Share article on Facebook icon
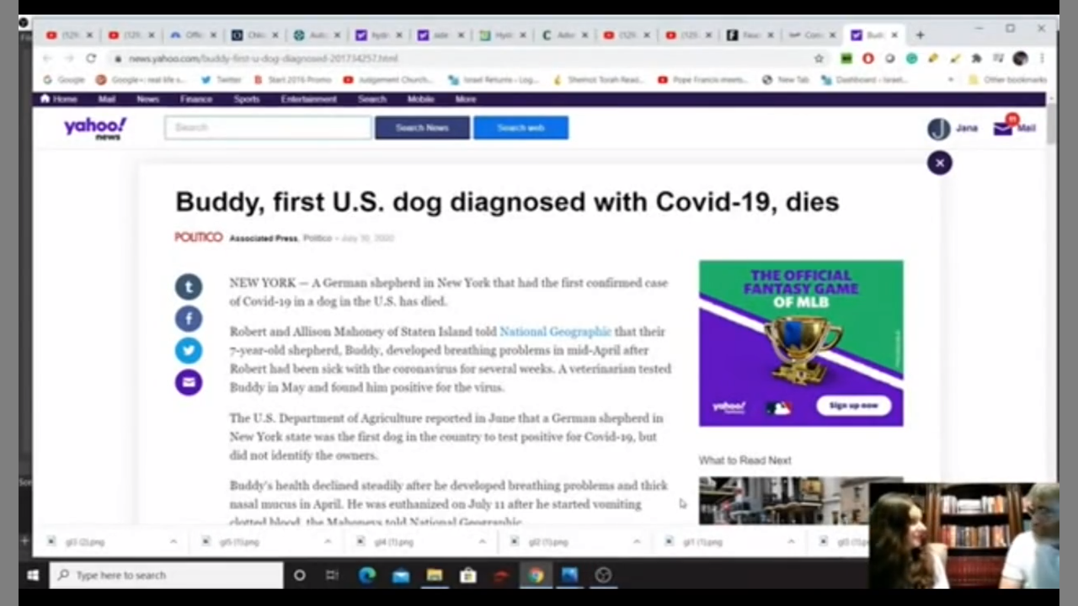Viewport: 1078px width, 606px height. tap(189, 319)
